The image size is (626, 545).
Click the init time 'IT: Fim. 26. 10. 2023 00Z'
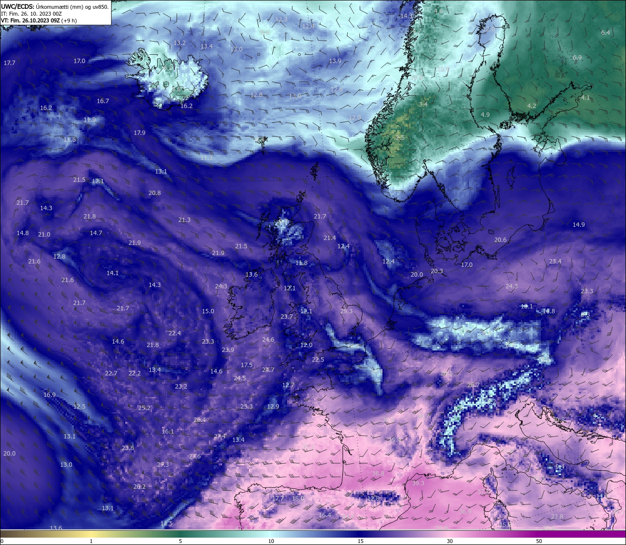point(31,14)
